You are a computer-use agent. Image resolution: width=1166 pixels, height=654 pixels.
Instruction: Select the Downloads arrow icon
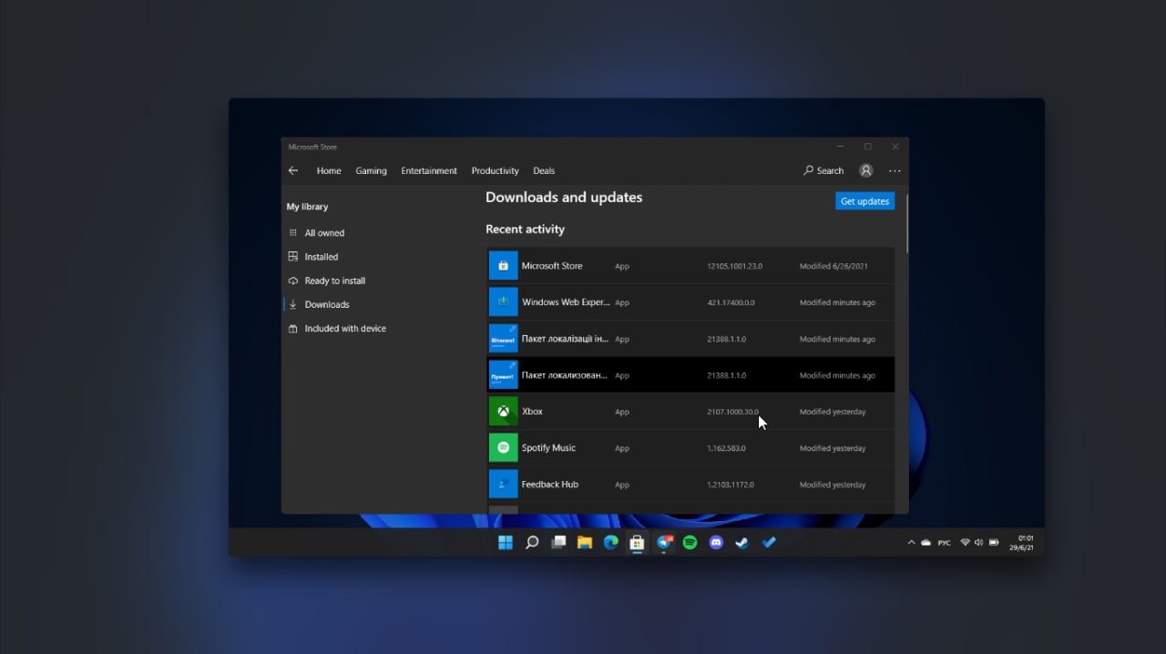click(293, 304)
